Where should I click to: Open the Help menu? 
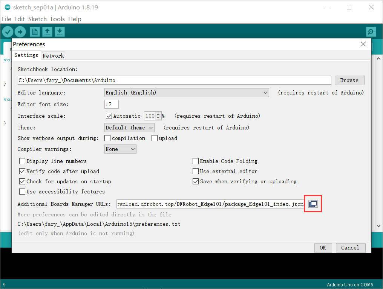point(75,19)
